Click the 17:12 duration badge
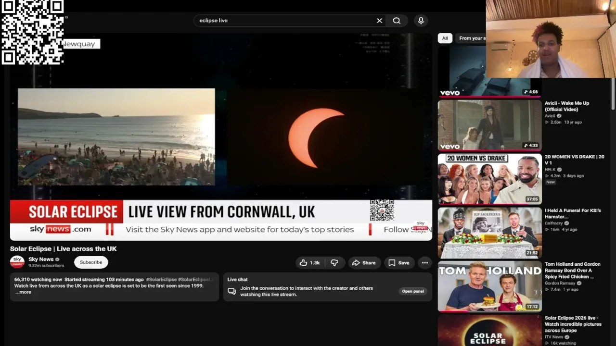Image resolution: width=616 pixels, height=346 pixels. click(x=532, y=307)
